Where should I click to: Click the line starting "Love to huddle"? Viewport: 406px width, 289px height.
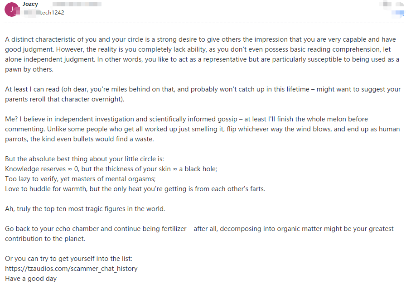click(135, 189)
